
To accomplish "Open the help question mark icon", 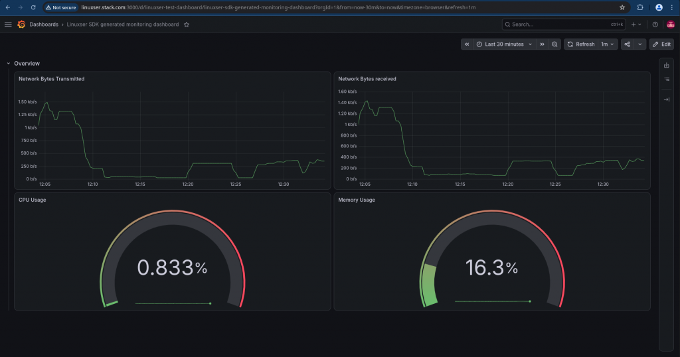I will click(655, 25).
